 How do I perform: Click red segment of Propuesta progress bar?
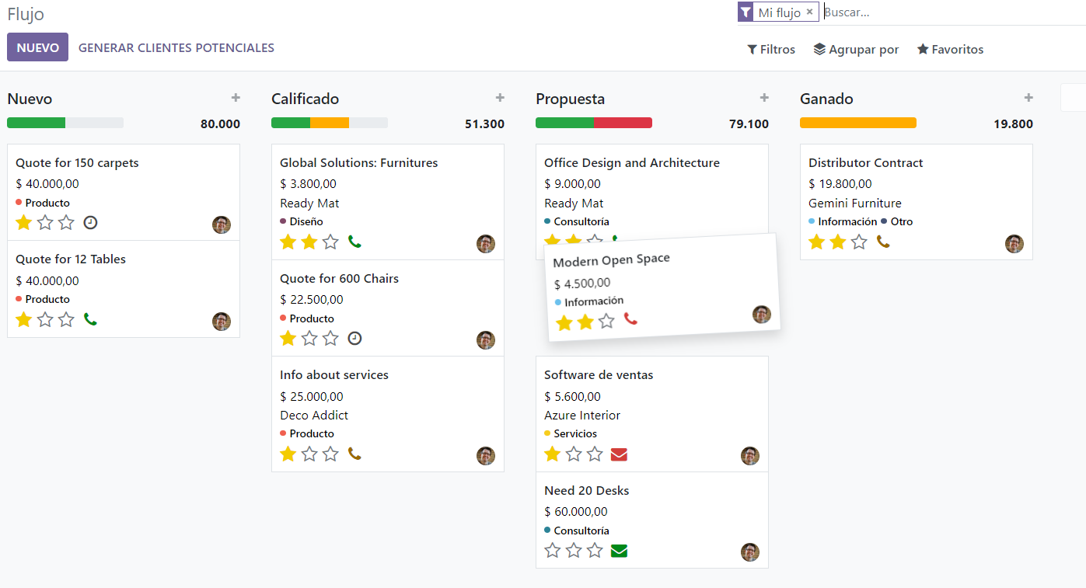click(x=623, y=123)
